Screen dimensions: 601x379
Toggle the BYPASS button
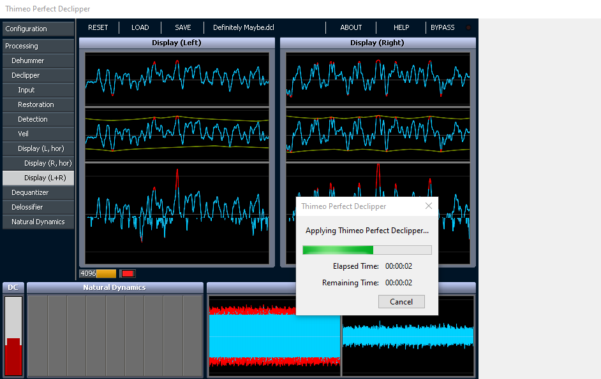click(x=442, y=27)
